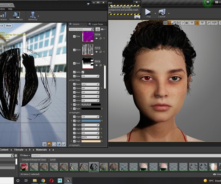Use selected asset arrow for Flow texture

[x=97, y=38]
